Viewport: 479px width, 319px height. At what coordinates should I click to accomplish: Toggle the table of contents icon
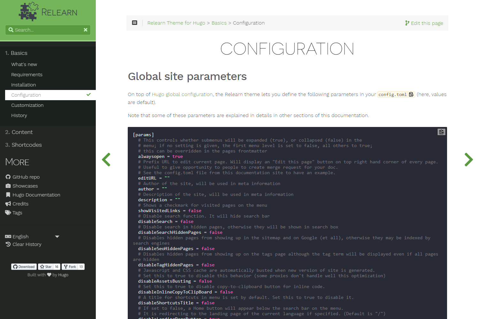pos(135,23)
